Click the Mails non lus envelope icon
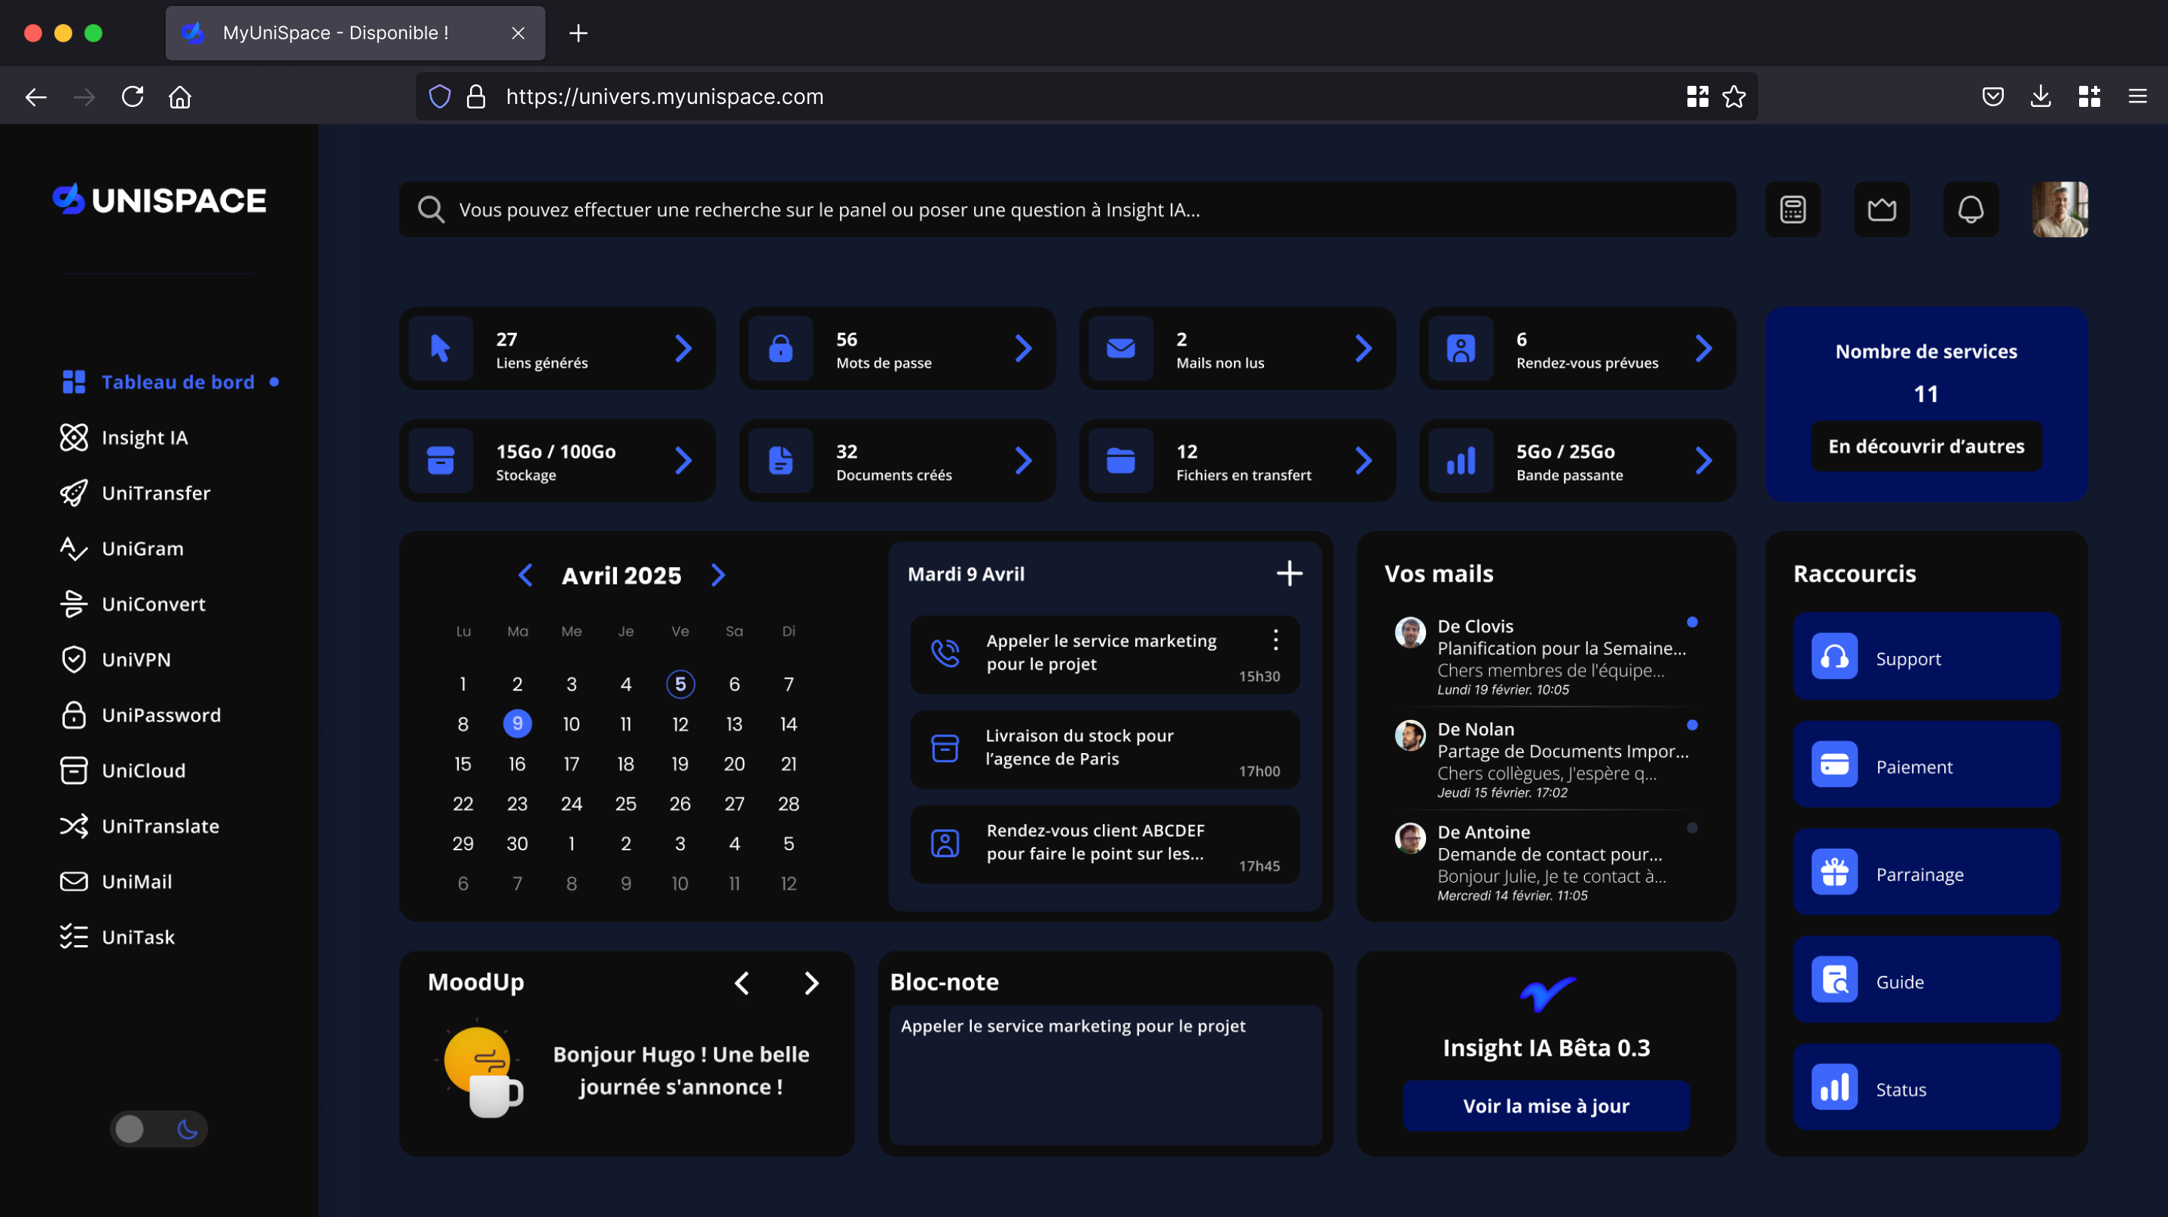The height and width of the screenshot is (1217, 2168). tap(1120, 348)
